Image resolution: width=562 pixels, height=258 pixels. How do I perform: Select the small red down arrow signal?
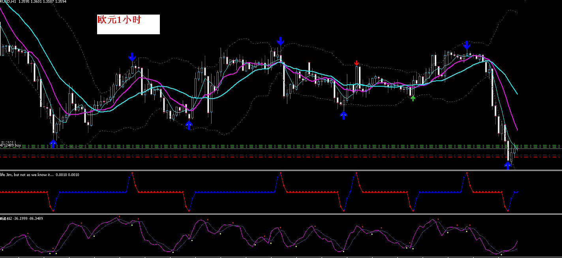(357, 63)
